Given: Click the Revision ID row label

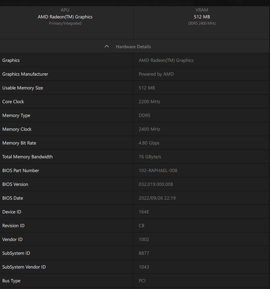Looking at the screenshot, I should click(13, 226).
